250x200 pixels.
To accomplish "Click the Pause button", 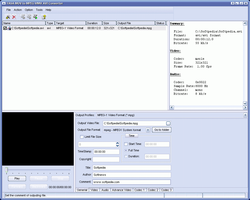I will [39, 178].
